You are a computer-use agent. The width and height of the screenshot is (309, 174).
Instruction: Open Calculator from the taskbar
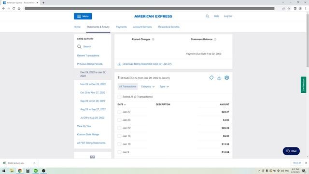coord(28,171)
